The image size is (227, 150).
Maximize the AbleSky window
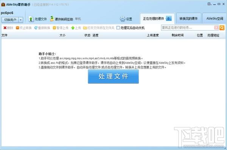coord(219,4)
